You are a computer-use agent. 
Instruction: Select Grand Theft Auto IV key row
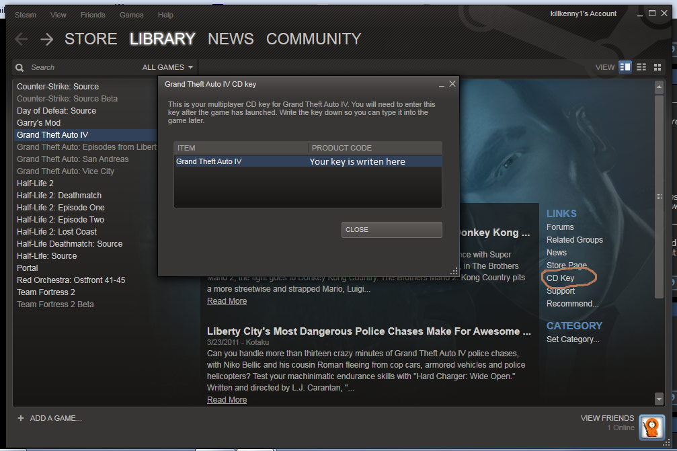(x=308, y=161)
